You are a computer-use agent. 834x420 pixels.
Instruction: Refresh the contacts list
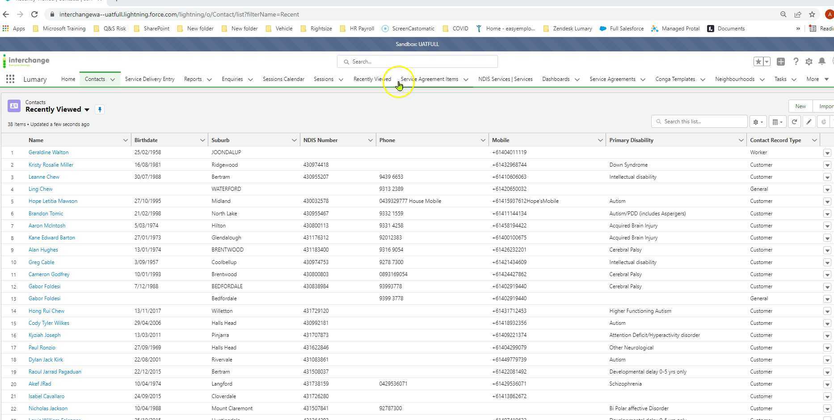[x=794, y=122]
